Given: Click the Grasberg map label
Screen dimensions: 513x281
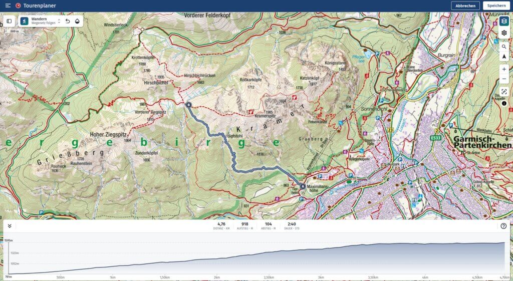Looking at the screenshot, I should [x=311, y=139].
